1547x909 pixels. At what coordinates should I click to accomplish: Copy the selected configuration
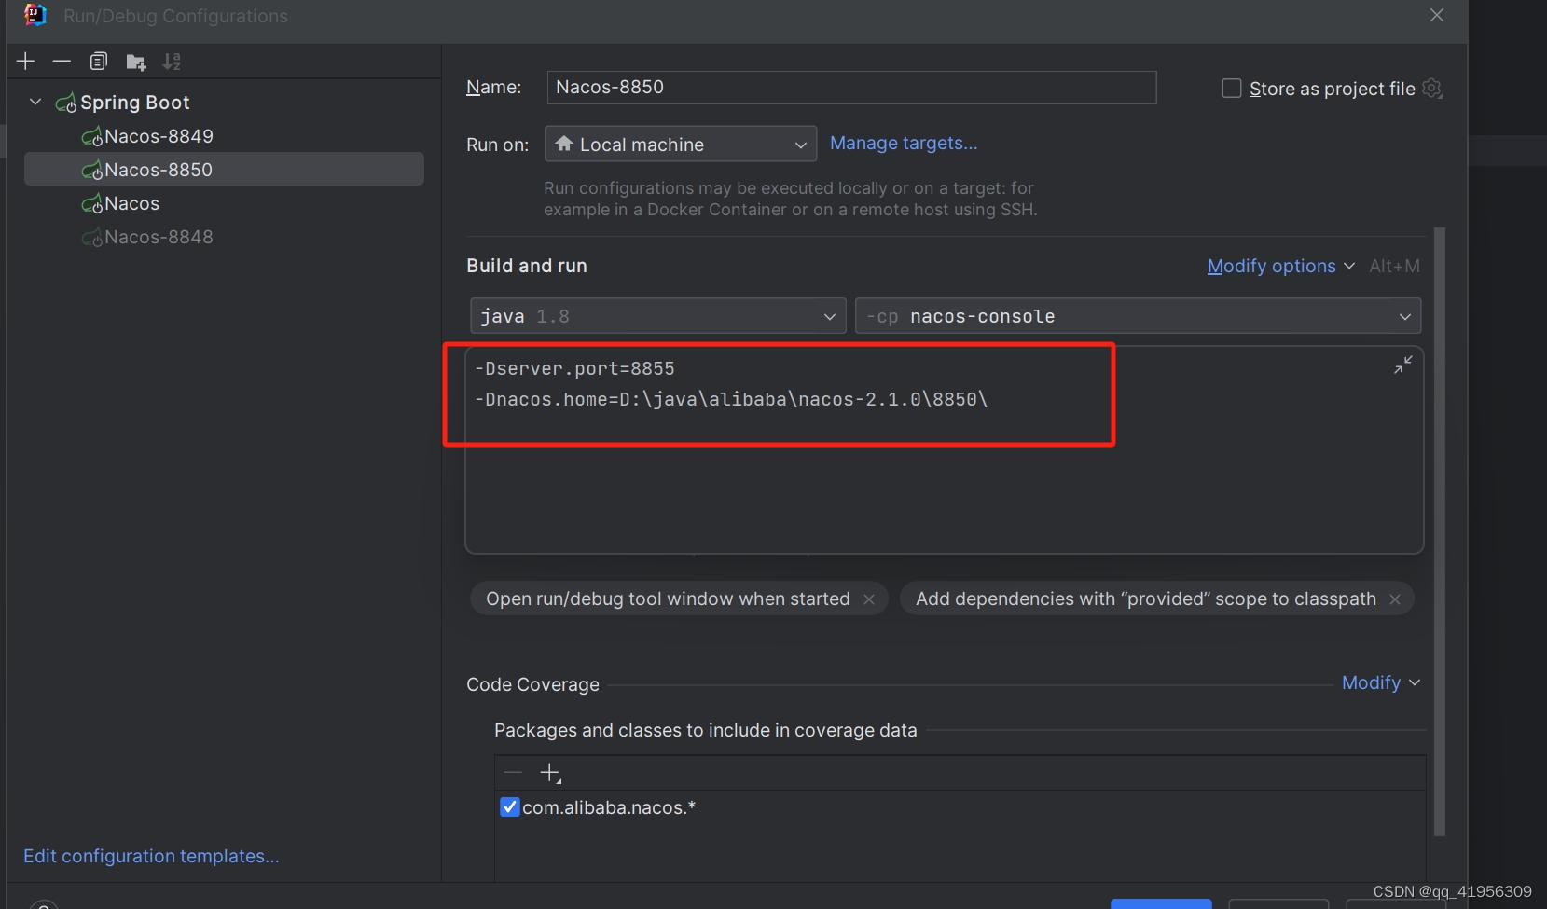pyautogui.click(x=99, y=62)
